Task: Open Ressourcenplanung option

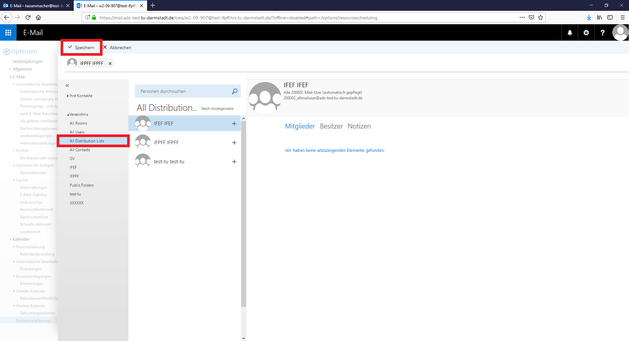Action: point(33,321)
